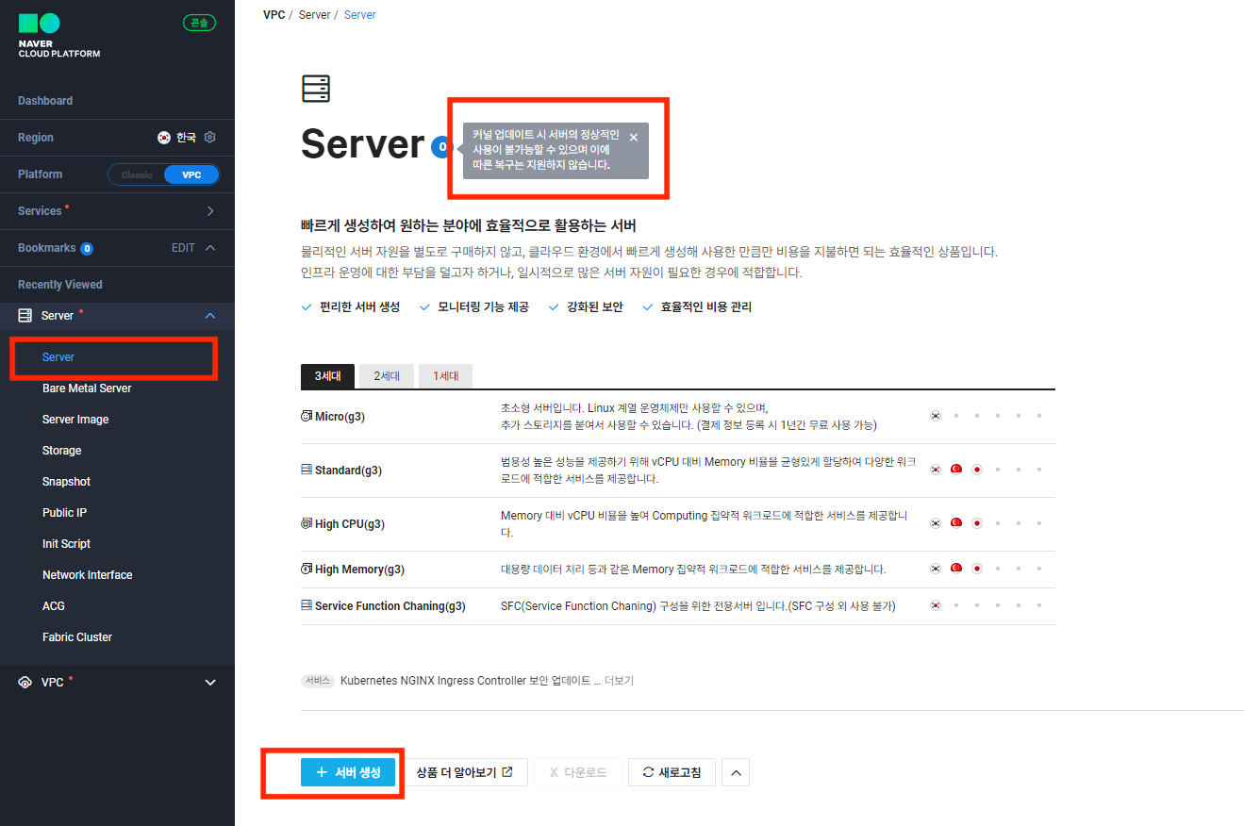1244x826 pixels.
Task: Select VPC in the platform toggle
Action: 191,174
